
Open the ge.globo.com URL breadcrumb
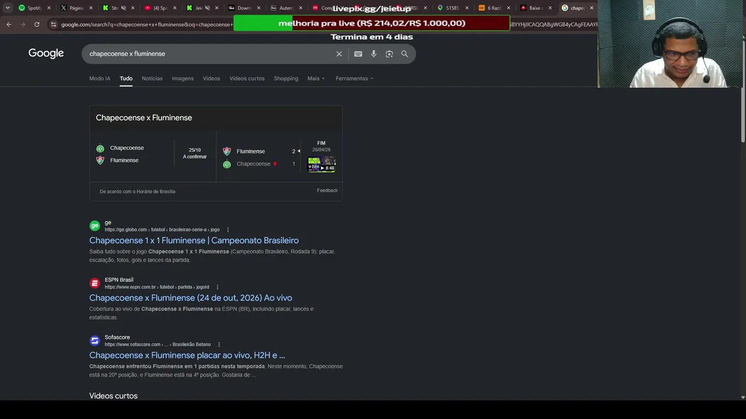point(162,230)
